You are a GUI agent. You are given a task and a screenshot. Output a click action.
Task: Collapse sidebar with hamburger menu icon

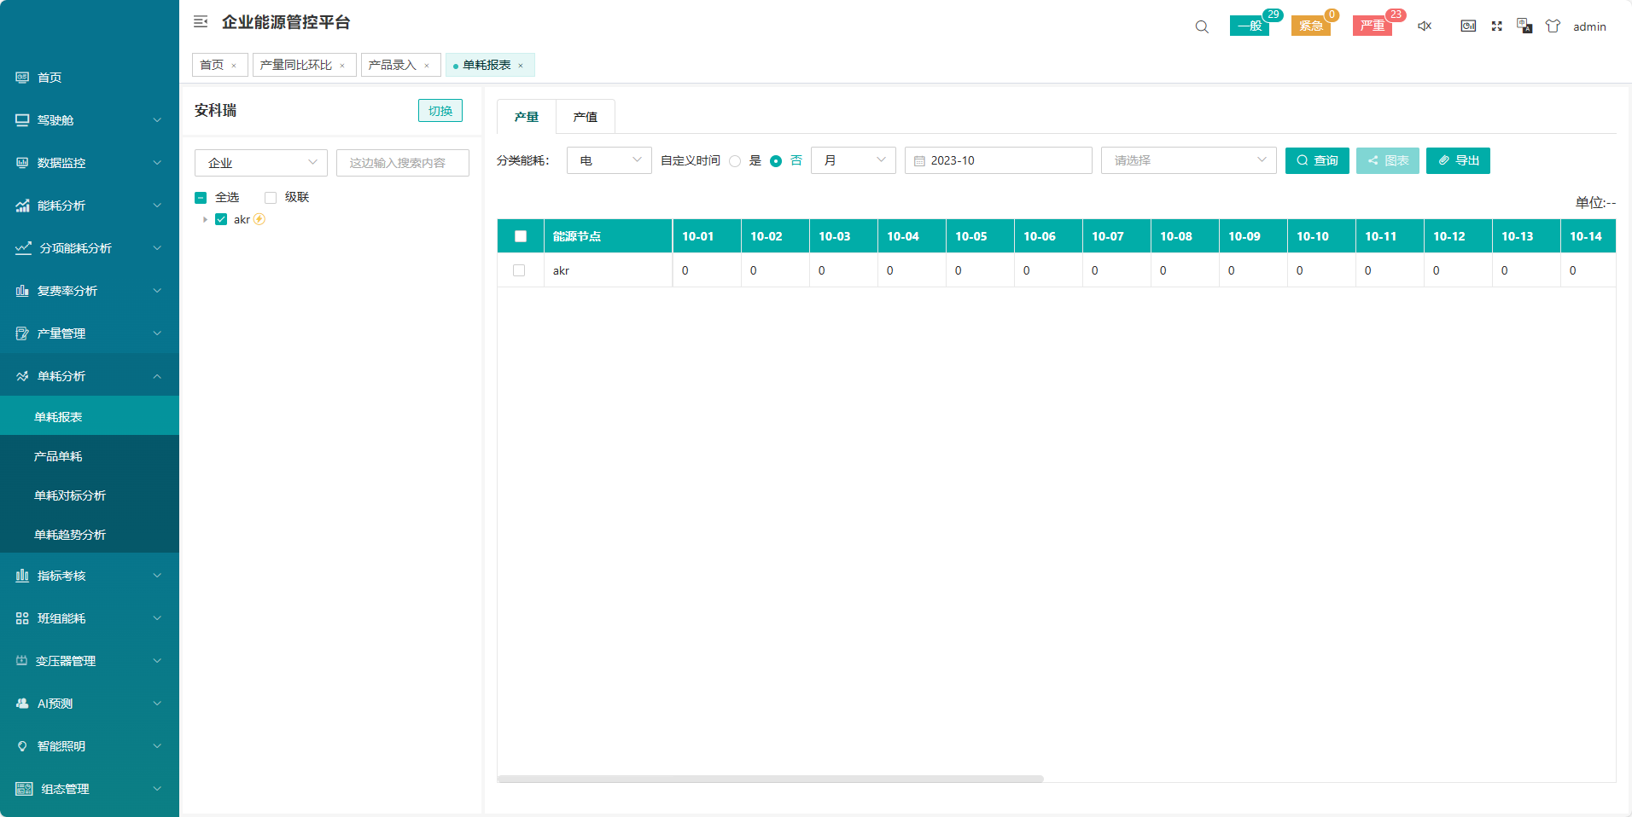(201, 22)
